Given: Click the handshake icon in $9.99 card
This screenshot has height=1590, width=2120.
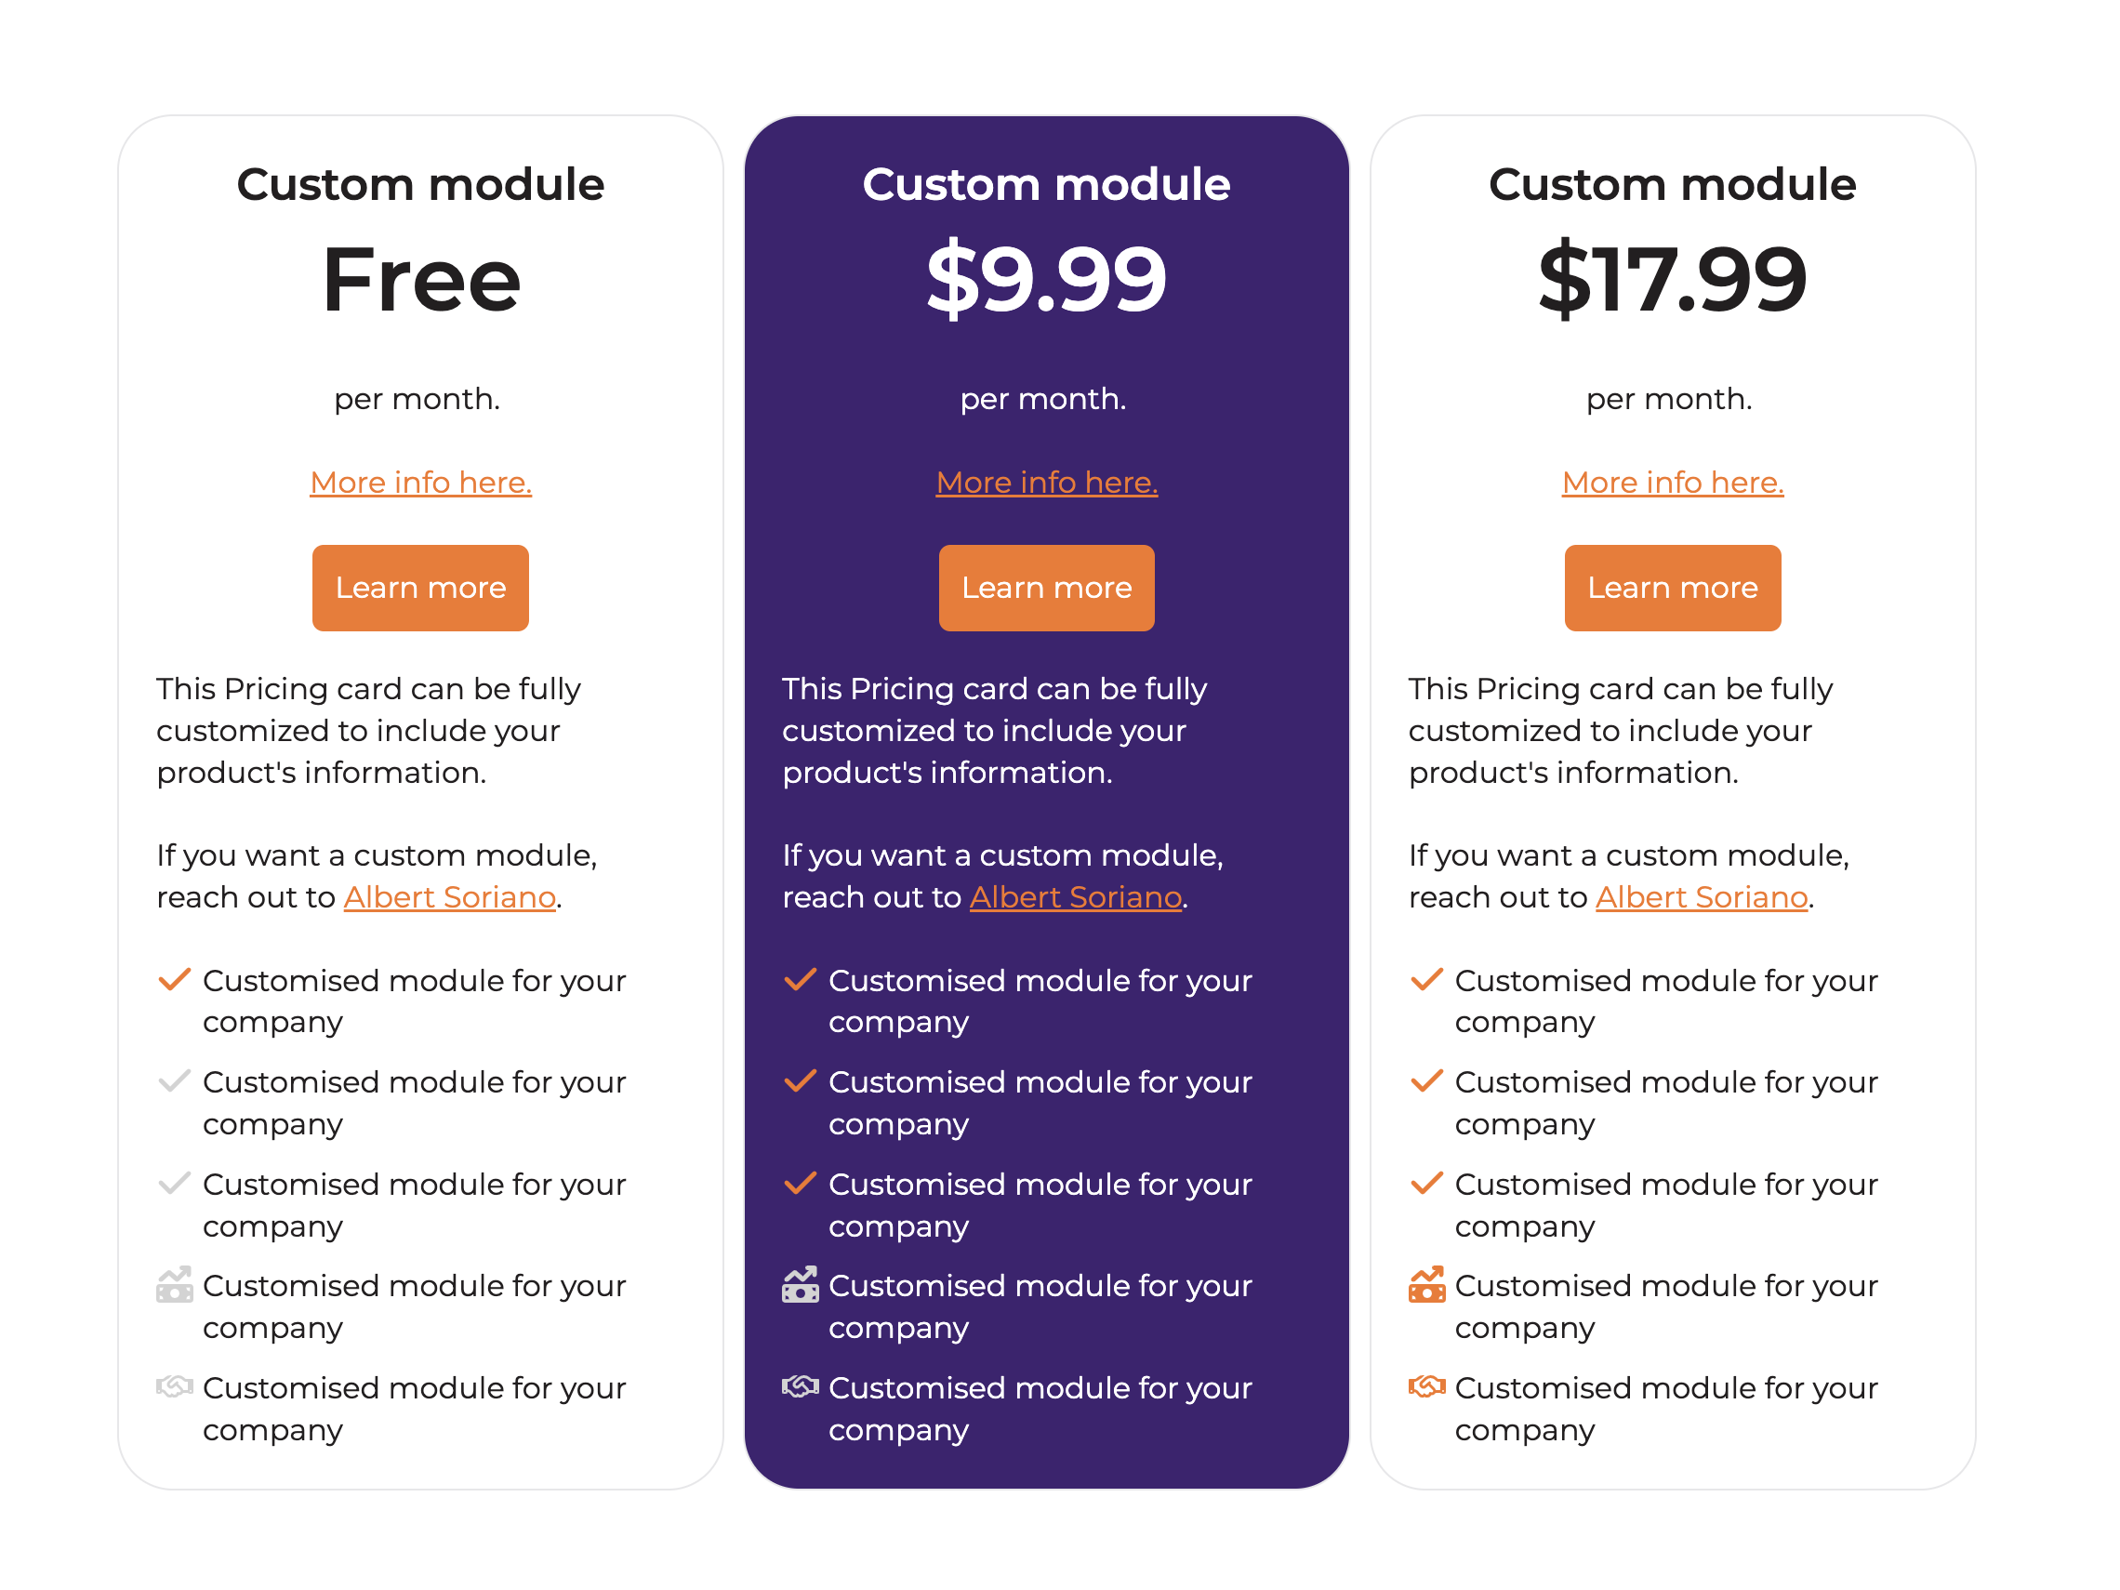Looking at the screenshot, I should 801,1385.
